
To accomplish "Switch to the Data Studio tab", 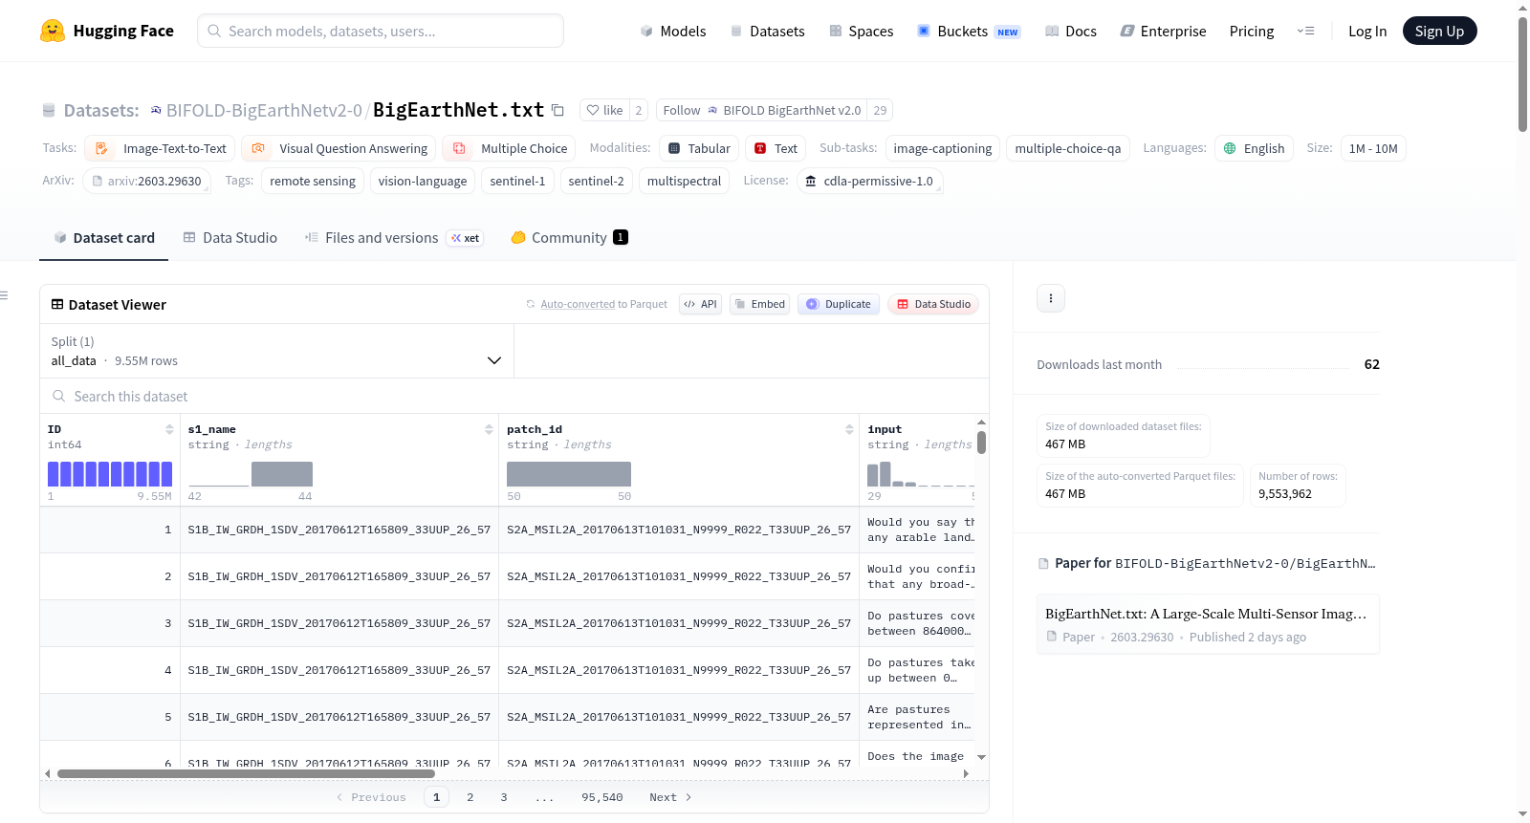I will pos(230,238).
